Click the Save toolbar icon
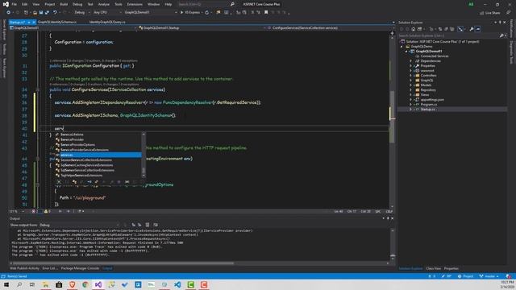516x290 pixels. tap(41, 13)
